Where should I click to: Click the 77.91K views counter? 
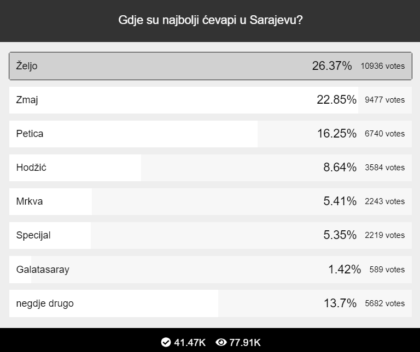245,342
